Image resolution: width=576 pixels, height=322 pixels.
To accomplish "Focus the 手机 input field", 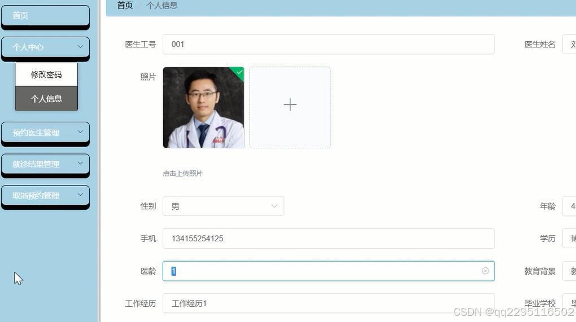I will [x=329, y=239].
